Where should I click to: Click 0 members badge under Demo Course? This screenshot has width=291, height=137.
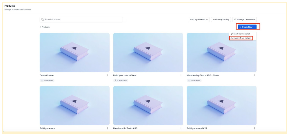[x=47, y=81]
